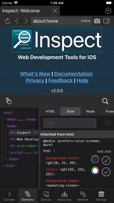Click the Inspect title heading
Screen dimensions: 114x203
pos(68,39)
